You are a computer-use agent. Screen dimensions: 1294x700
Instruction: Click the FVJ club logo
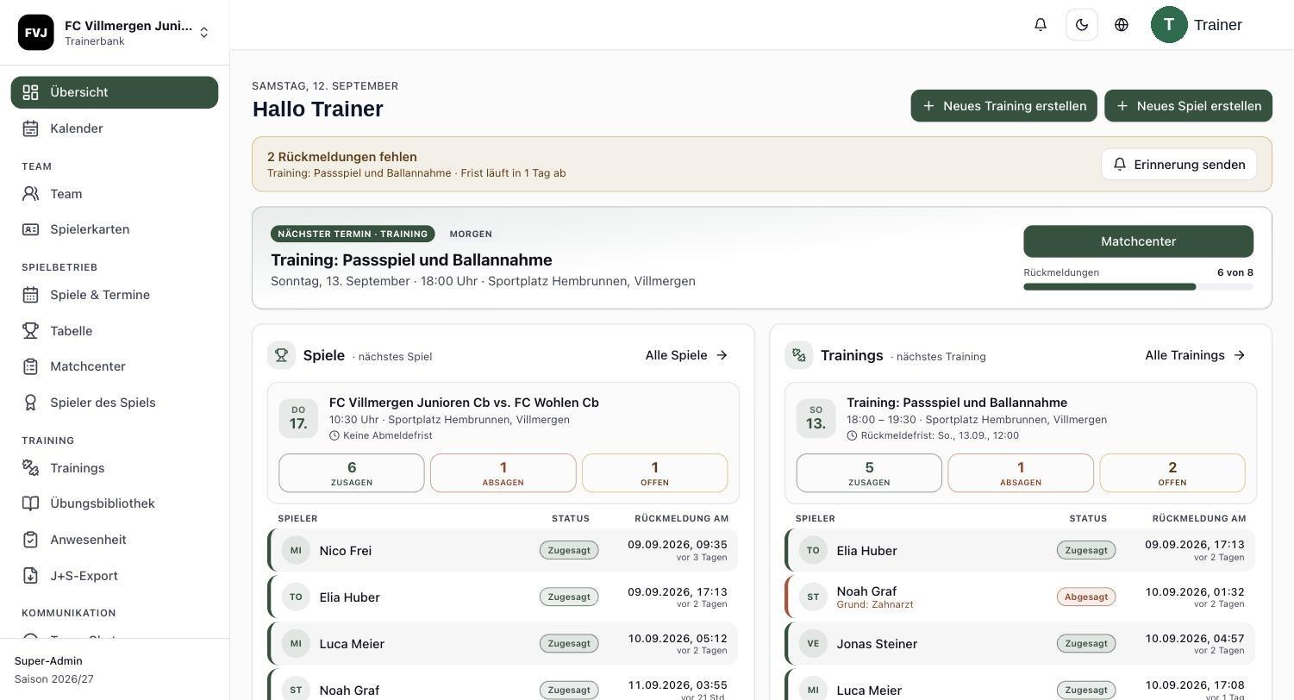tap(36, 33)
